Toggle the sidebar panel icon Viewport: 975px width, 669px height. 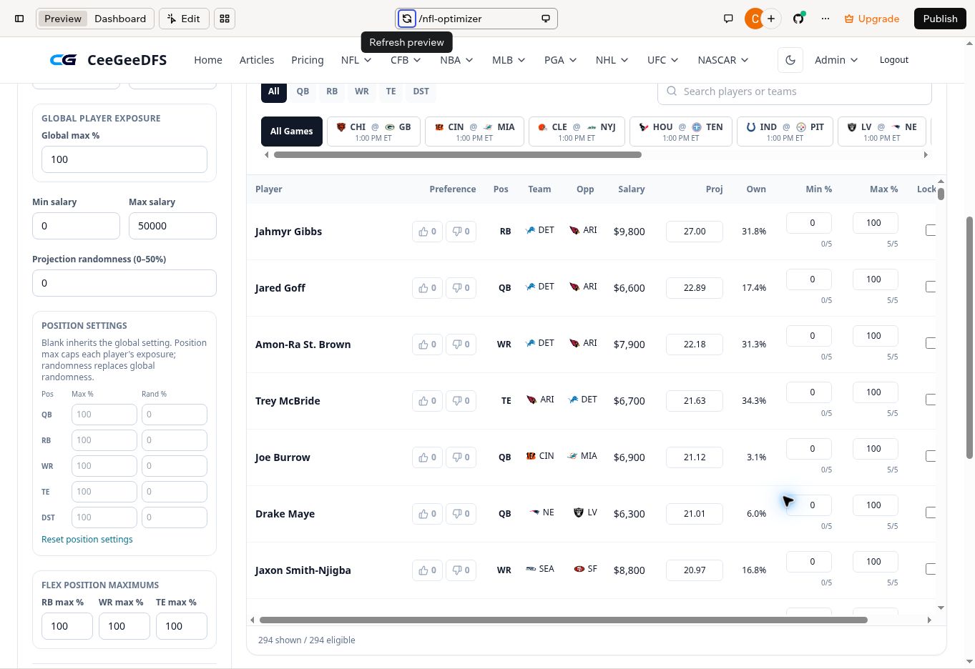[19, 19]
